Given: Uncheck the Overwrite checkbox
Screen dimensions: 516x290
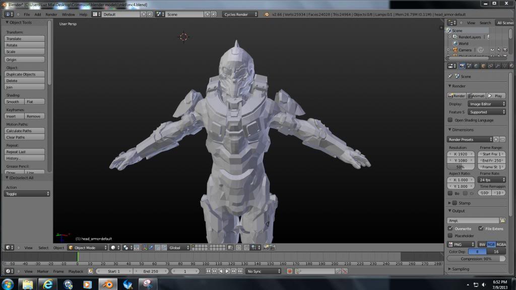Looking at the screenshot, I should tap(450, 229).
